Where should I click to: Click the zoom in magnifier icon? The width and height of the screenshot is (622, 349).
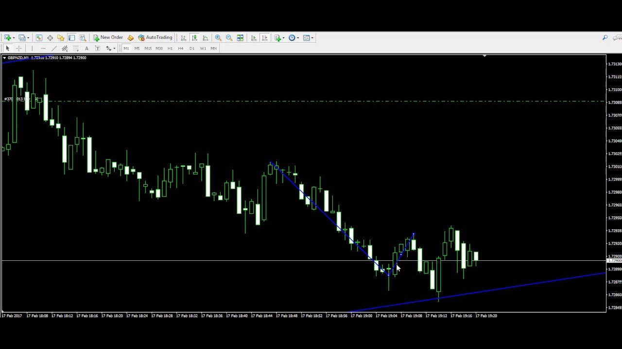[218, 38]
